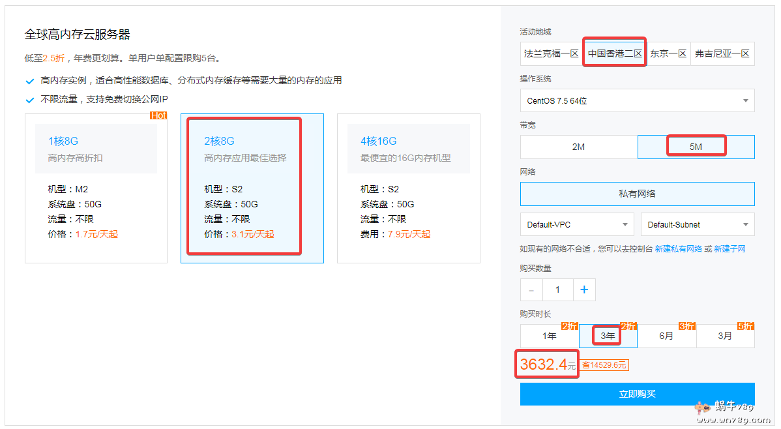This screenshot has width=781, height=429.
Task: Expand the Default-Subnet dropdown
Action: click(698, 225)
